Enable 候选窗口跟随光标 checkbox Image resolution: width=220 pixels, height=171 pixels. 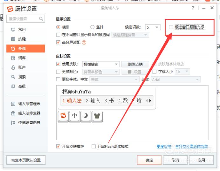(171, 27)
